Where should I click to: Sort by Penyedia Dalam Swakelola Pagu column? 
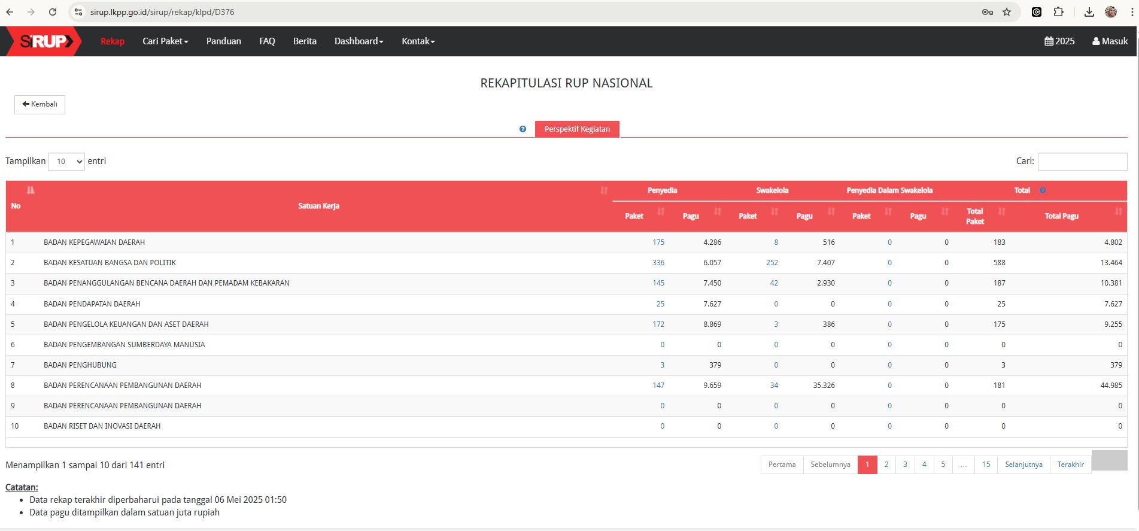point(945,211)
